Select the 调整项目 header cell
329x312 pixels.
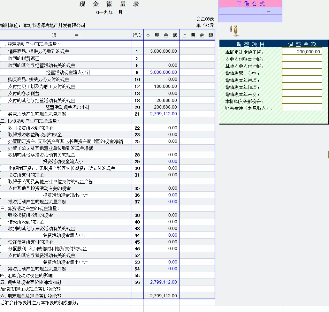(x=250, y=44)
